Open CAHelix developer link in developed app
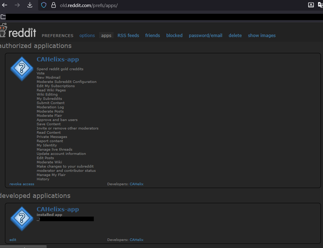This screenshot has height=248, width=323. point(136,240)
